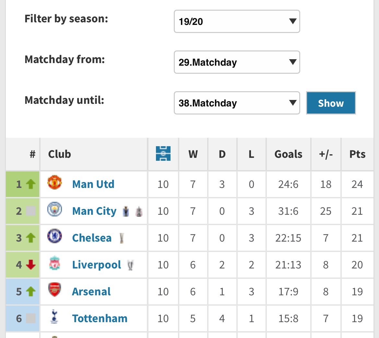Viewport: 379px width, 338px height.
Task: Click the trophy icon beside Chelsea
Action: 122,238
